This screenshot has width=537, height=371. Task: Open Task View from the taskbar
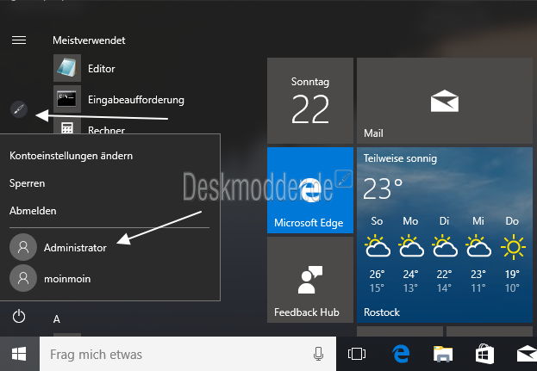click(x=357, y=354)
